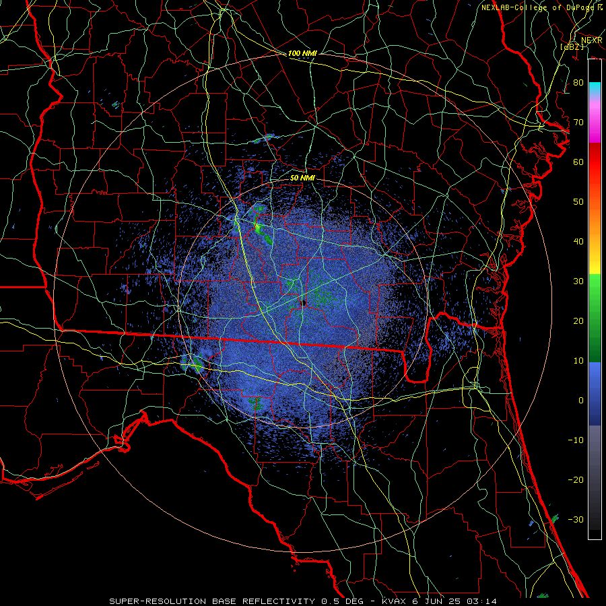Click the KVAX station identifier
Image resolution: width=606 pixels, height=606 pixels.
(393, 601)
